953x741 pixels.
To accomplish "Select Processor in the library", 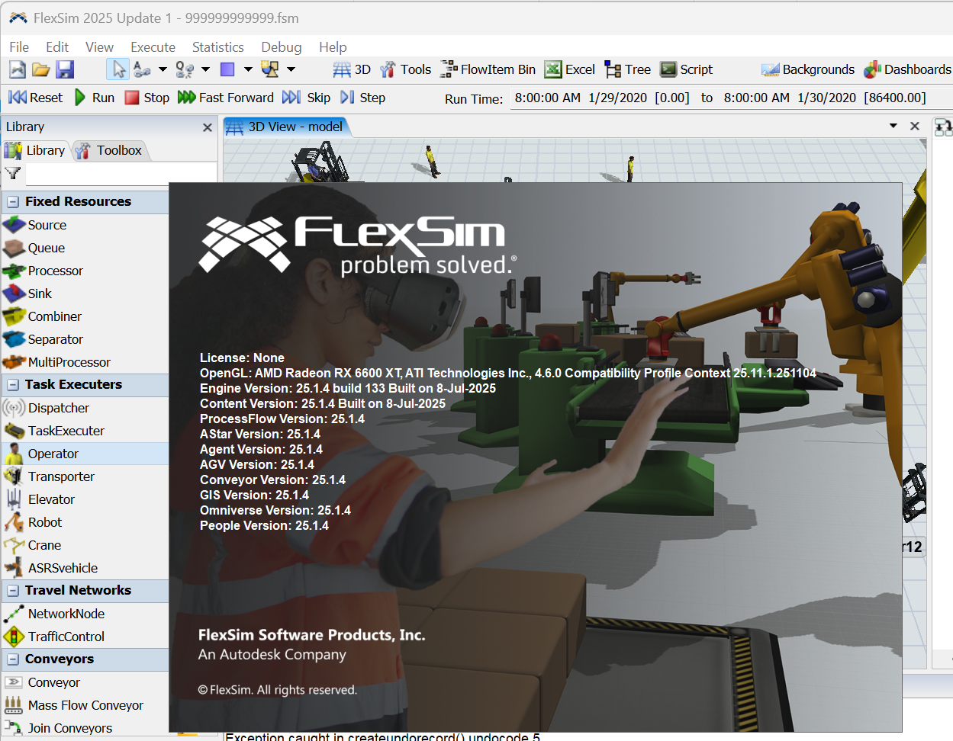I will [x=84, y=271].
